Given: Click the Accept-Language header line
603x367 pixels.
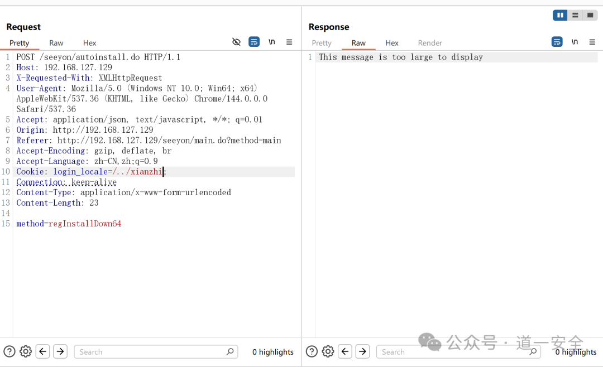Looking at the screenshot, I should pos(87,161).
